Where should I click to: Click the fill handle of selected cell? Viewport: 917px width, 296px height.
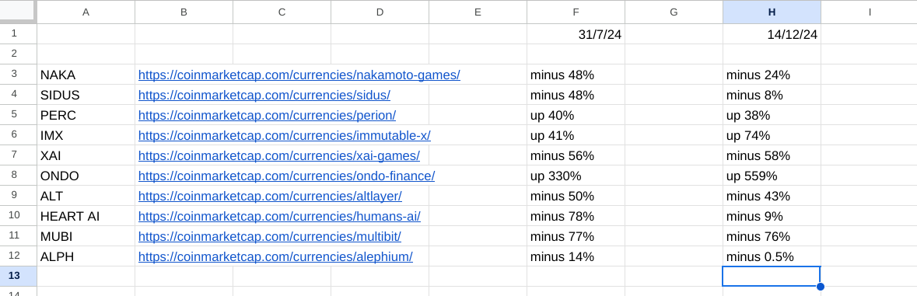(x=821, y=286)
